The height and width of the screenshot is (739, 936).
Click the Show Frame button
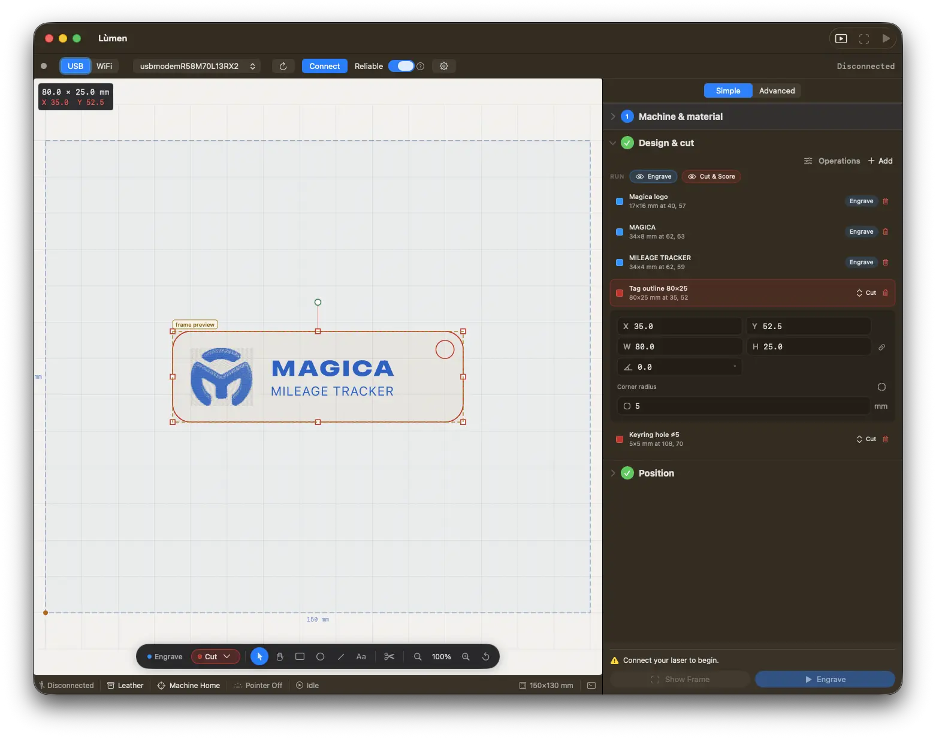coord(680,679)
